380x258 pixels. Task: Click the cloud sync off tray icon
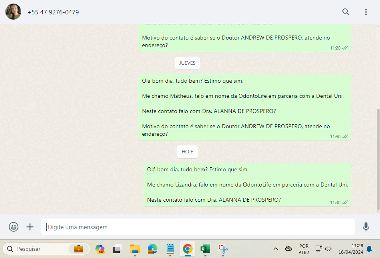pyautogui.click(x=288, y=249)
